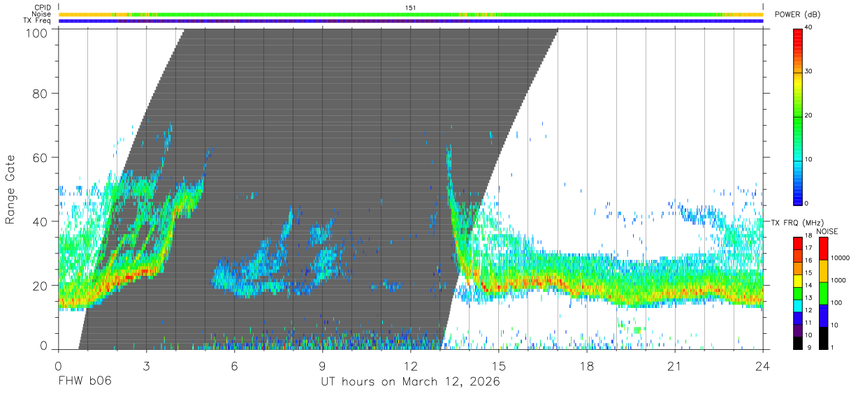858x396 pixels.
Task: Click the noise color scale bar
Action: click(824, 293)
